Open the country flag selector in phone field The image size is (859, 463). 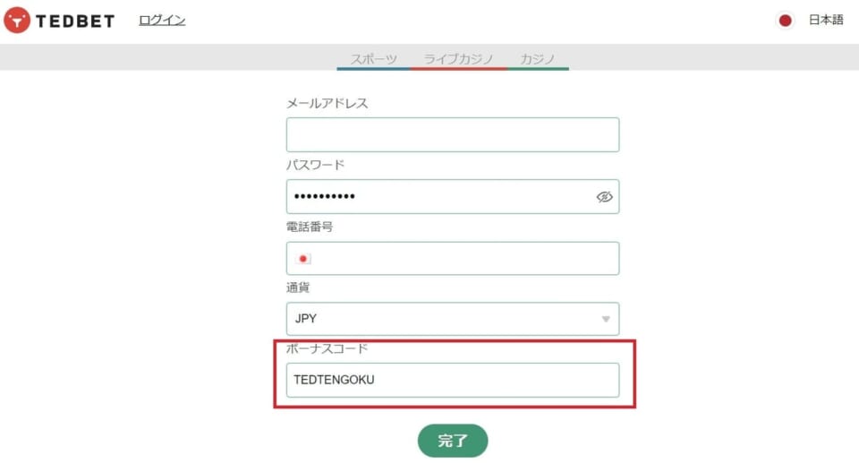point(303,259)
